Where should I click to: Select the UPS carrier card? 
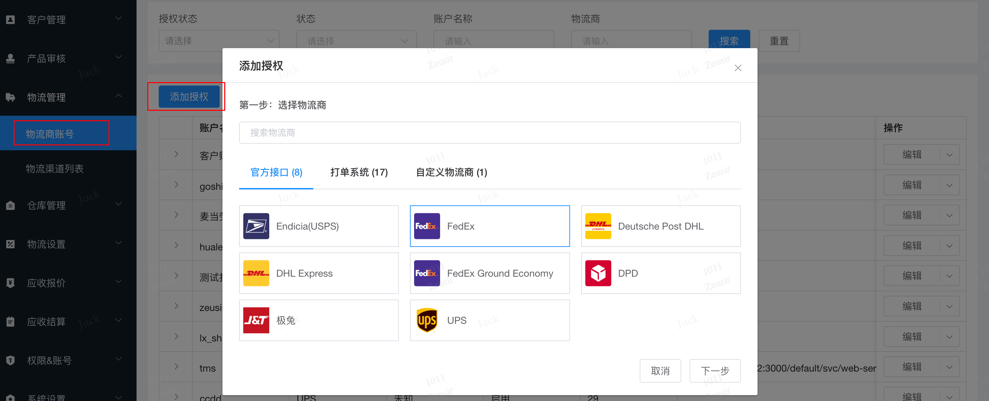(x=490, y=320)
